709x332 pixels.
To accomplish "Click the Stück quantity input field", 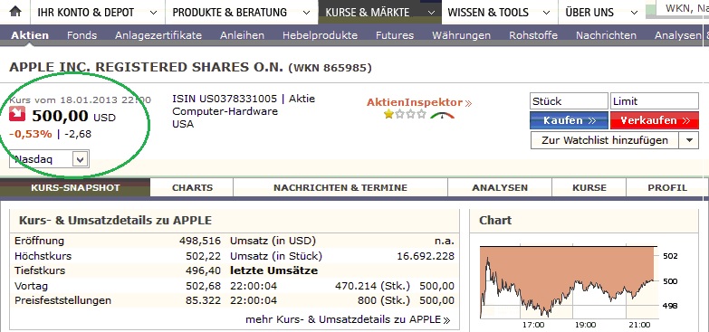I will coord(569,101).
